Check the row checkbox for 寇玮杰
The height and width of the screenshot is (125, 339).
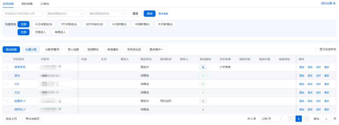point(7,109)
